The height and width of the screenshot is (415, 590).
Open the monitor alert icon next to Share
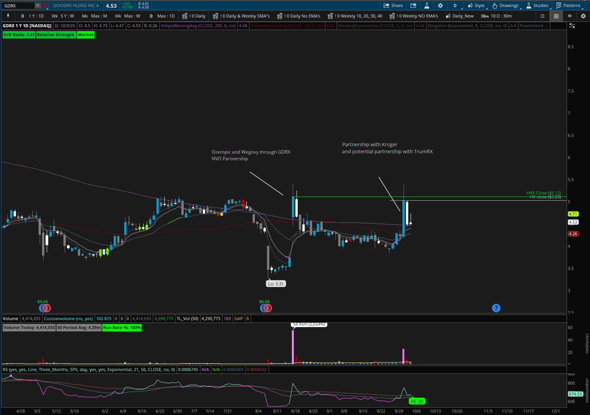pos(413,5)
